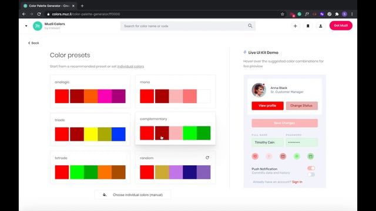Viewport: 376px width, 211px height.
Task: Click the search magnifier icon
Action: tap(250, 26)
